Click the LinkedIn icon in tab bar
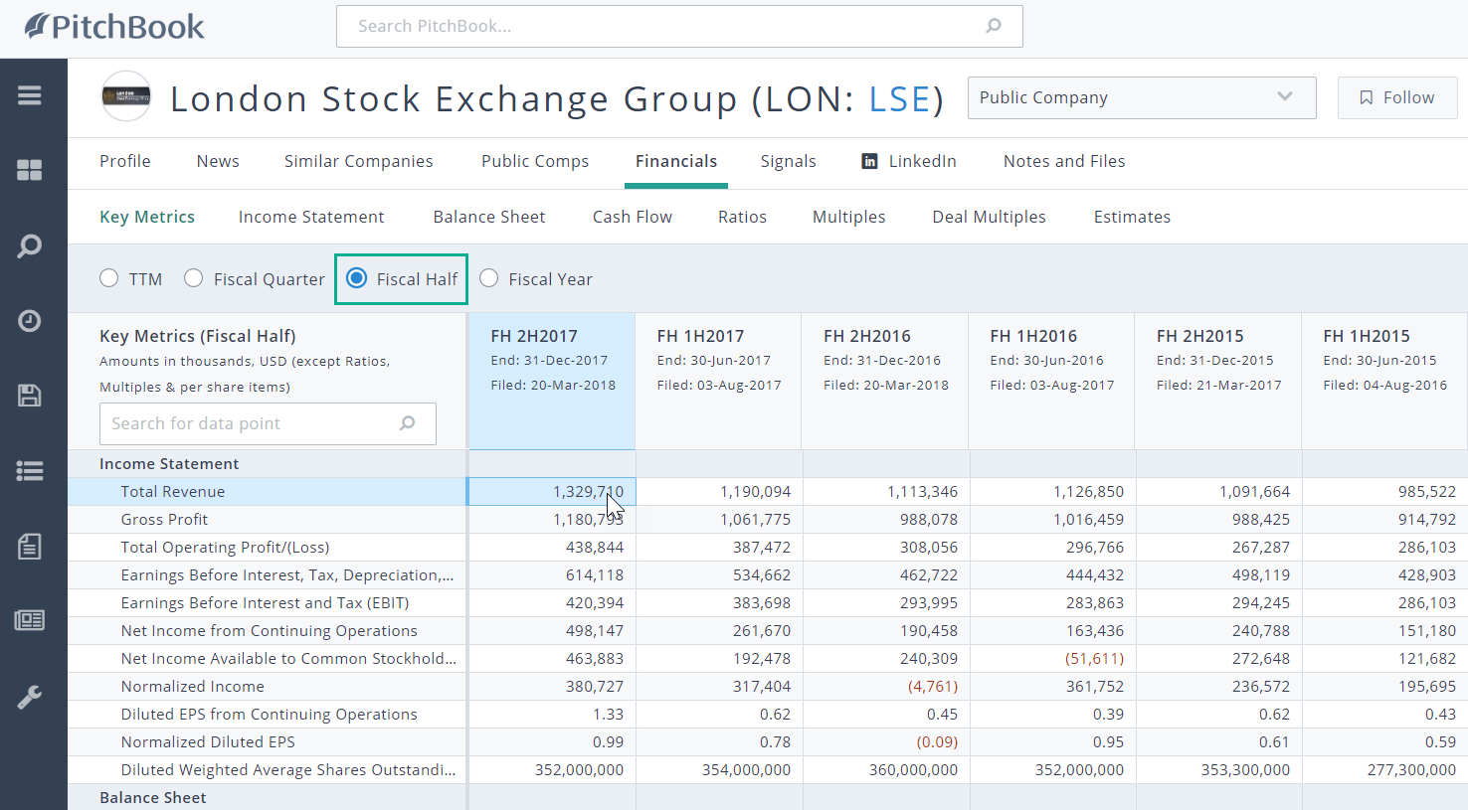This screenshot has height=810, width=1468. tap(869, 161)
